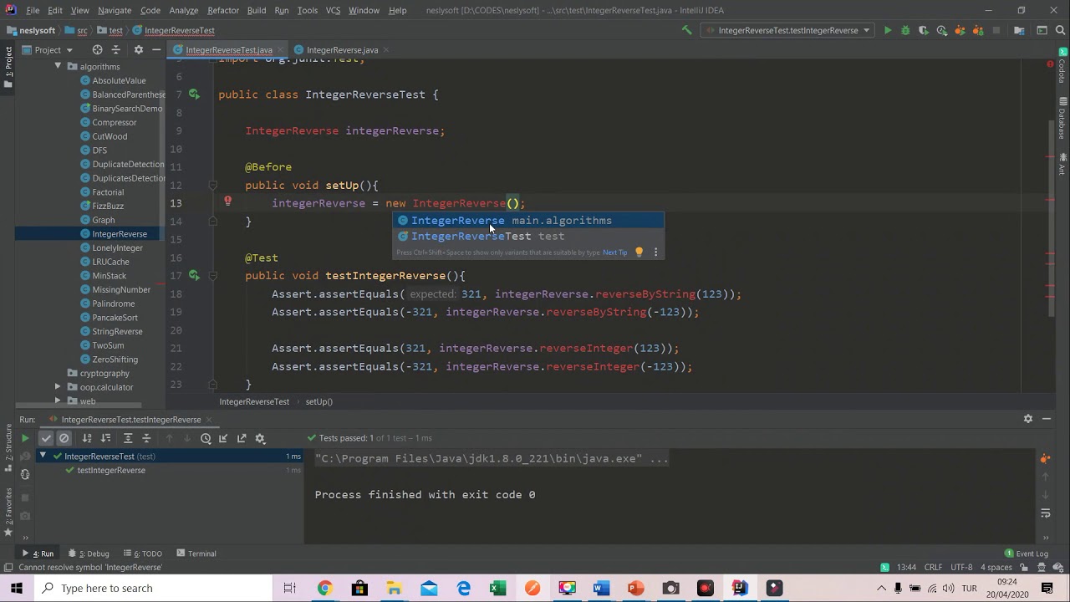
Task: Expand all test results
Action: click(128, 438)
